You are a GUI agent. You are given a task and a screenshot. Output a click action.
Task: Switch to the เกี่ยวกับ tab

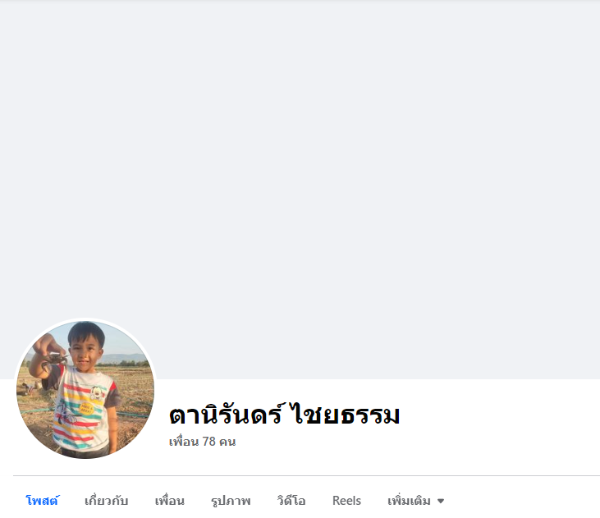pos(106,501)
